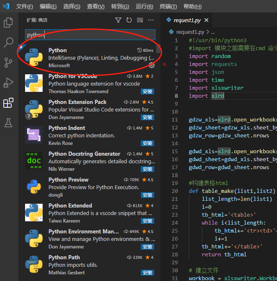Switch to the request1.py tab
277x281 pixels.
pos(187,20)
